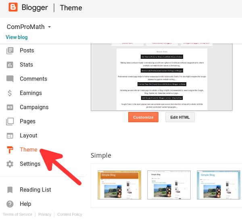Click the Campaigns AD icon
242x220 pixels.
click(10, 107)
